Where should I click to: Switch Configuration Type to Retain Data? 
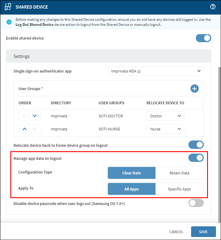point(179,173)
